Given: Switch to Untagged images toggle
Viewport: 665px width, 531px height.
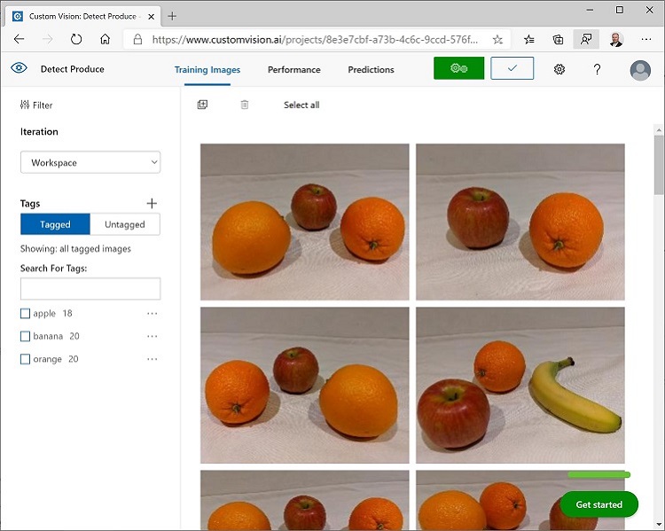Looking at the screenshot, I should (x=125, y=224).
